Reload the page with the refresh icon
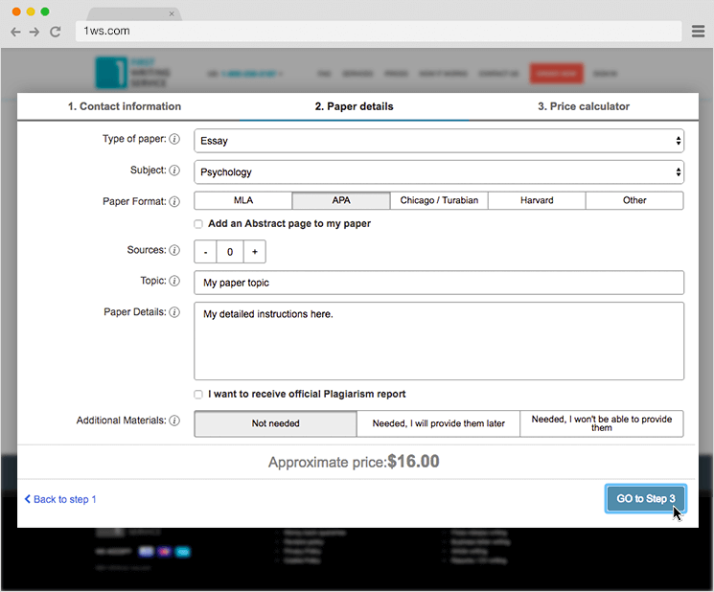714x592 pixels. [55, 32]
